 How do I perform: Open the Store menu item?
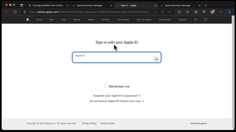pos(39,19)
